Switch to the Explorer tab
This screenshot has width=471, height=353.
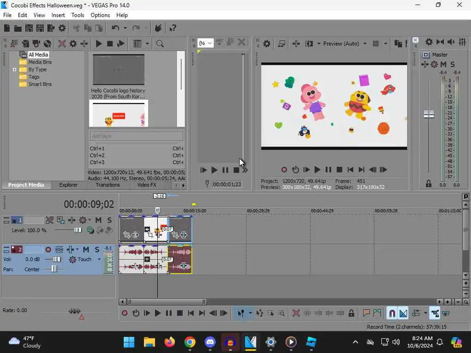69,185
